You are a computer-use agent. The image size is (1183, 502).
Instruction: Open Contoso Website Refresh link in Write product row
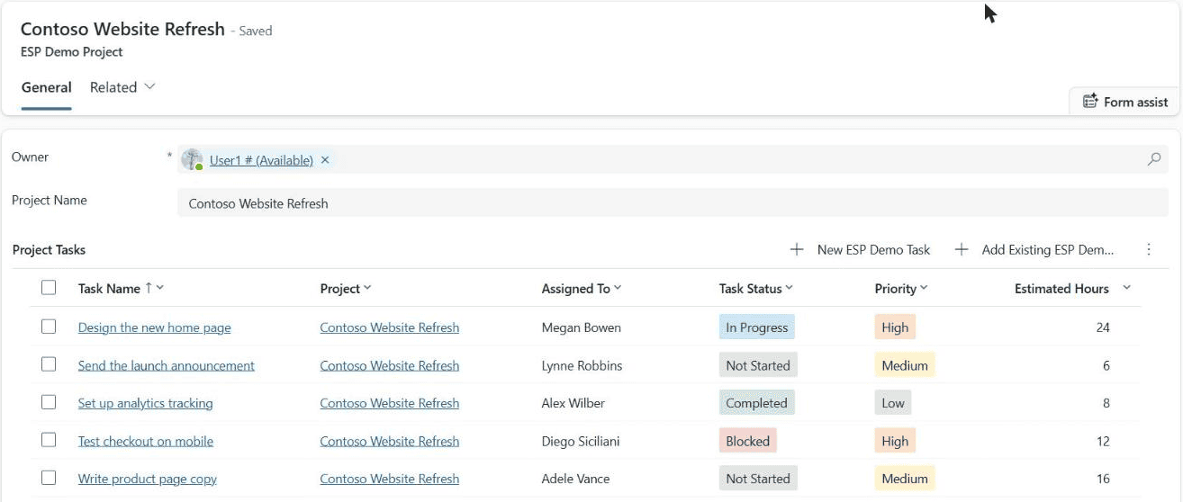tap(390, 479)
